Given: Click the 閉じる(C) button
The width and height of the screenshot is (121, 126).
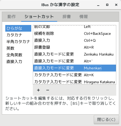Looking at the screenshot, I should [x=106, y=120].
